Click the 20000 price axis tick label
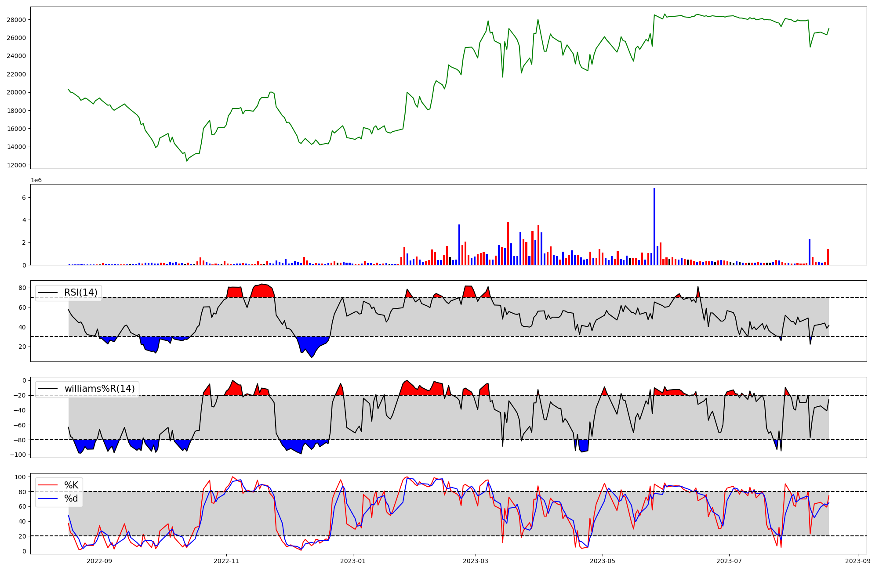The height and width of the screenshot is (571, 879). coord(16,92)
